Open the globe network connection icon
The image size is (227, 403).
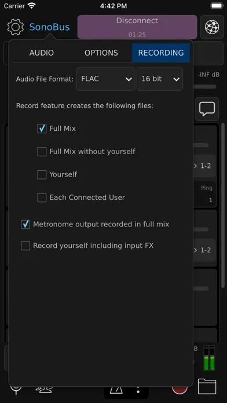[x=212, y=27]
